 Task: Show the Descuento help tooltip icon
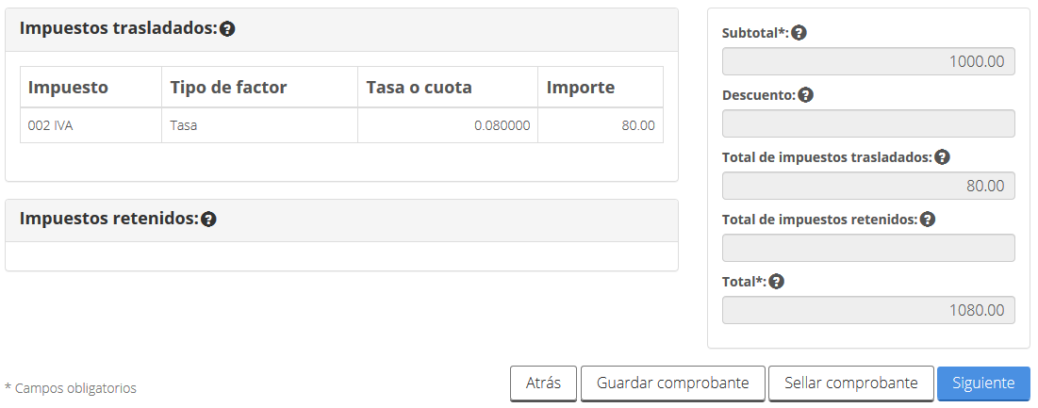(x=805, y=95)
